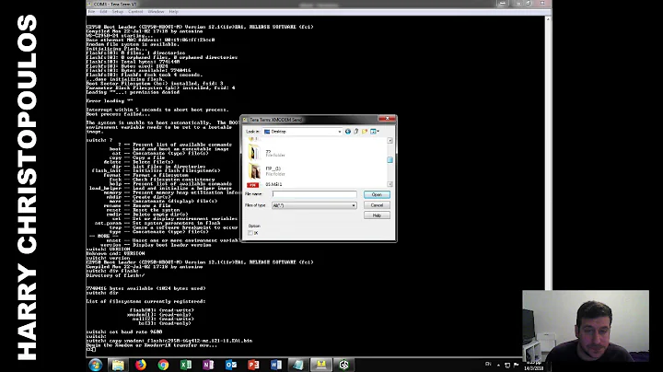The image size is (663, 372).
Task: Click the Cancel button in XMODEM dialog
Action: pos(377,205)
